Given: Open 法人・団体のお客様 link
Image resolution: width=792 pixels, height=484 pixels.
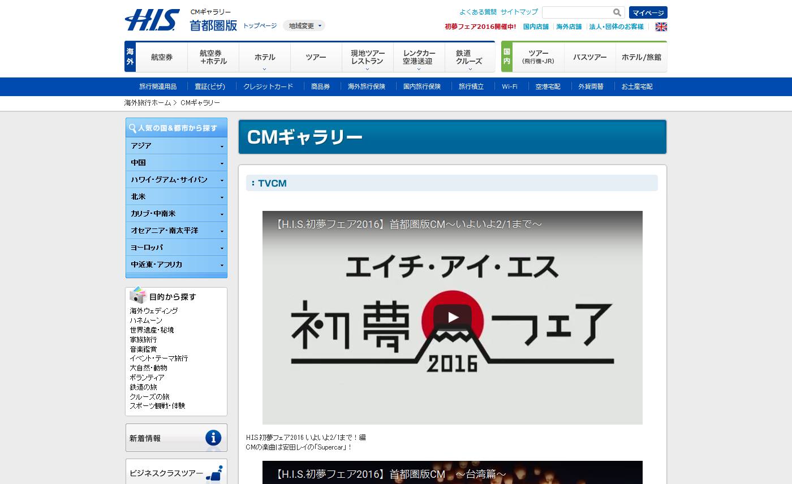Looking at the screenshot, I should coord(617,27).
